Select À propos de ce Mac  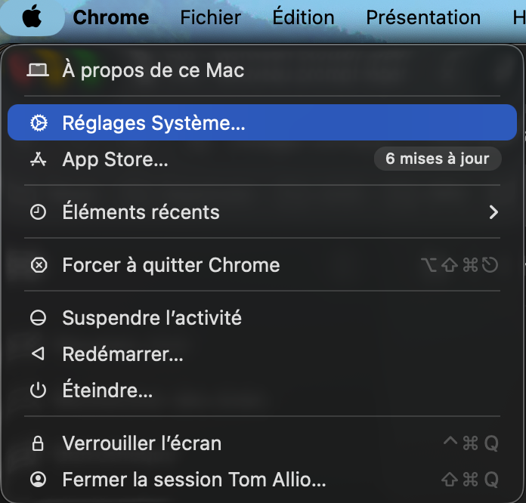[153, 70]
